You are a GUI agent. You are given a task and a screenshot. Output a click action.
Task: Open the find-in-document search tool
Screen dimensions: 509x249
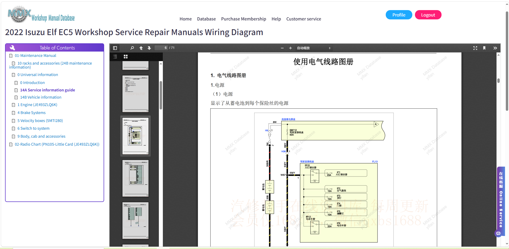[x=132, y=48]
